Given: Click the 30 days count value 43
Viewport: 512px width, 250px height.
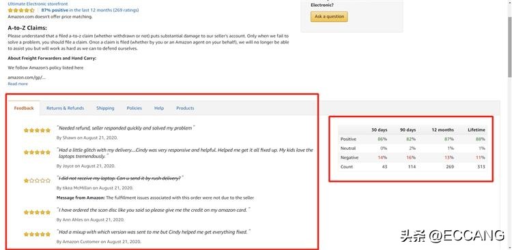Looking at the screenshot, I should [x=384, y=167].
